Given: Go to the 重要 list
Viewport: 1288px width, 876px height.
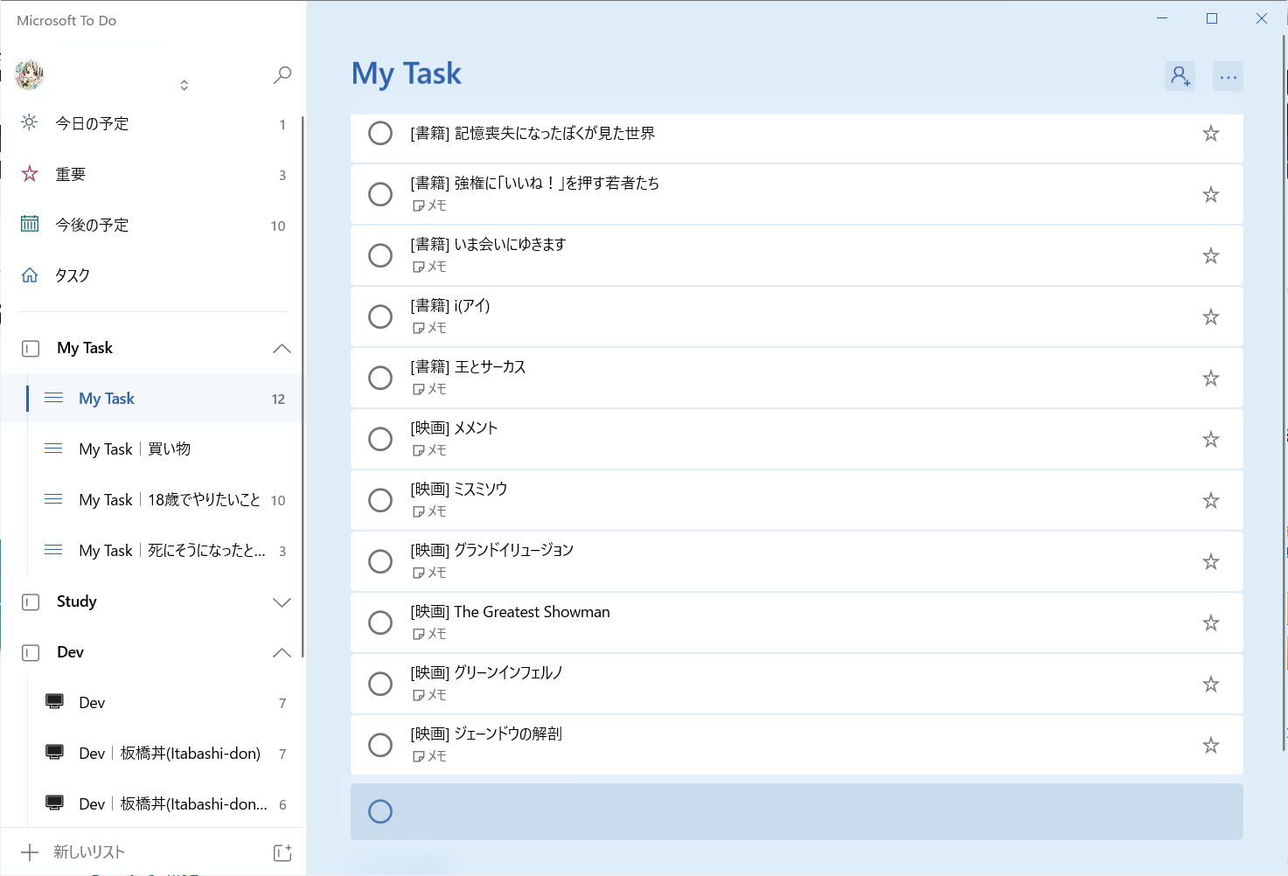Looking at the screenshot, I should click(x=70, y=174).
